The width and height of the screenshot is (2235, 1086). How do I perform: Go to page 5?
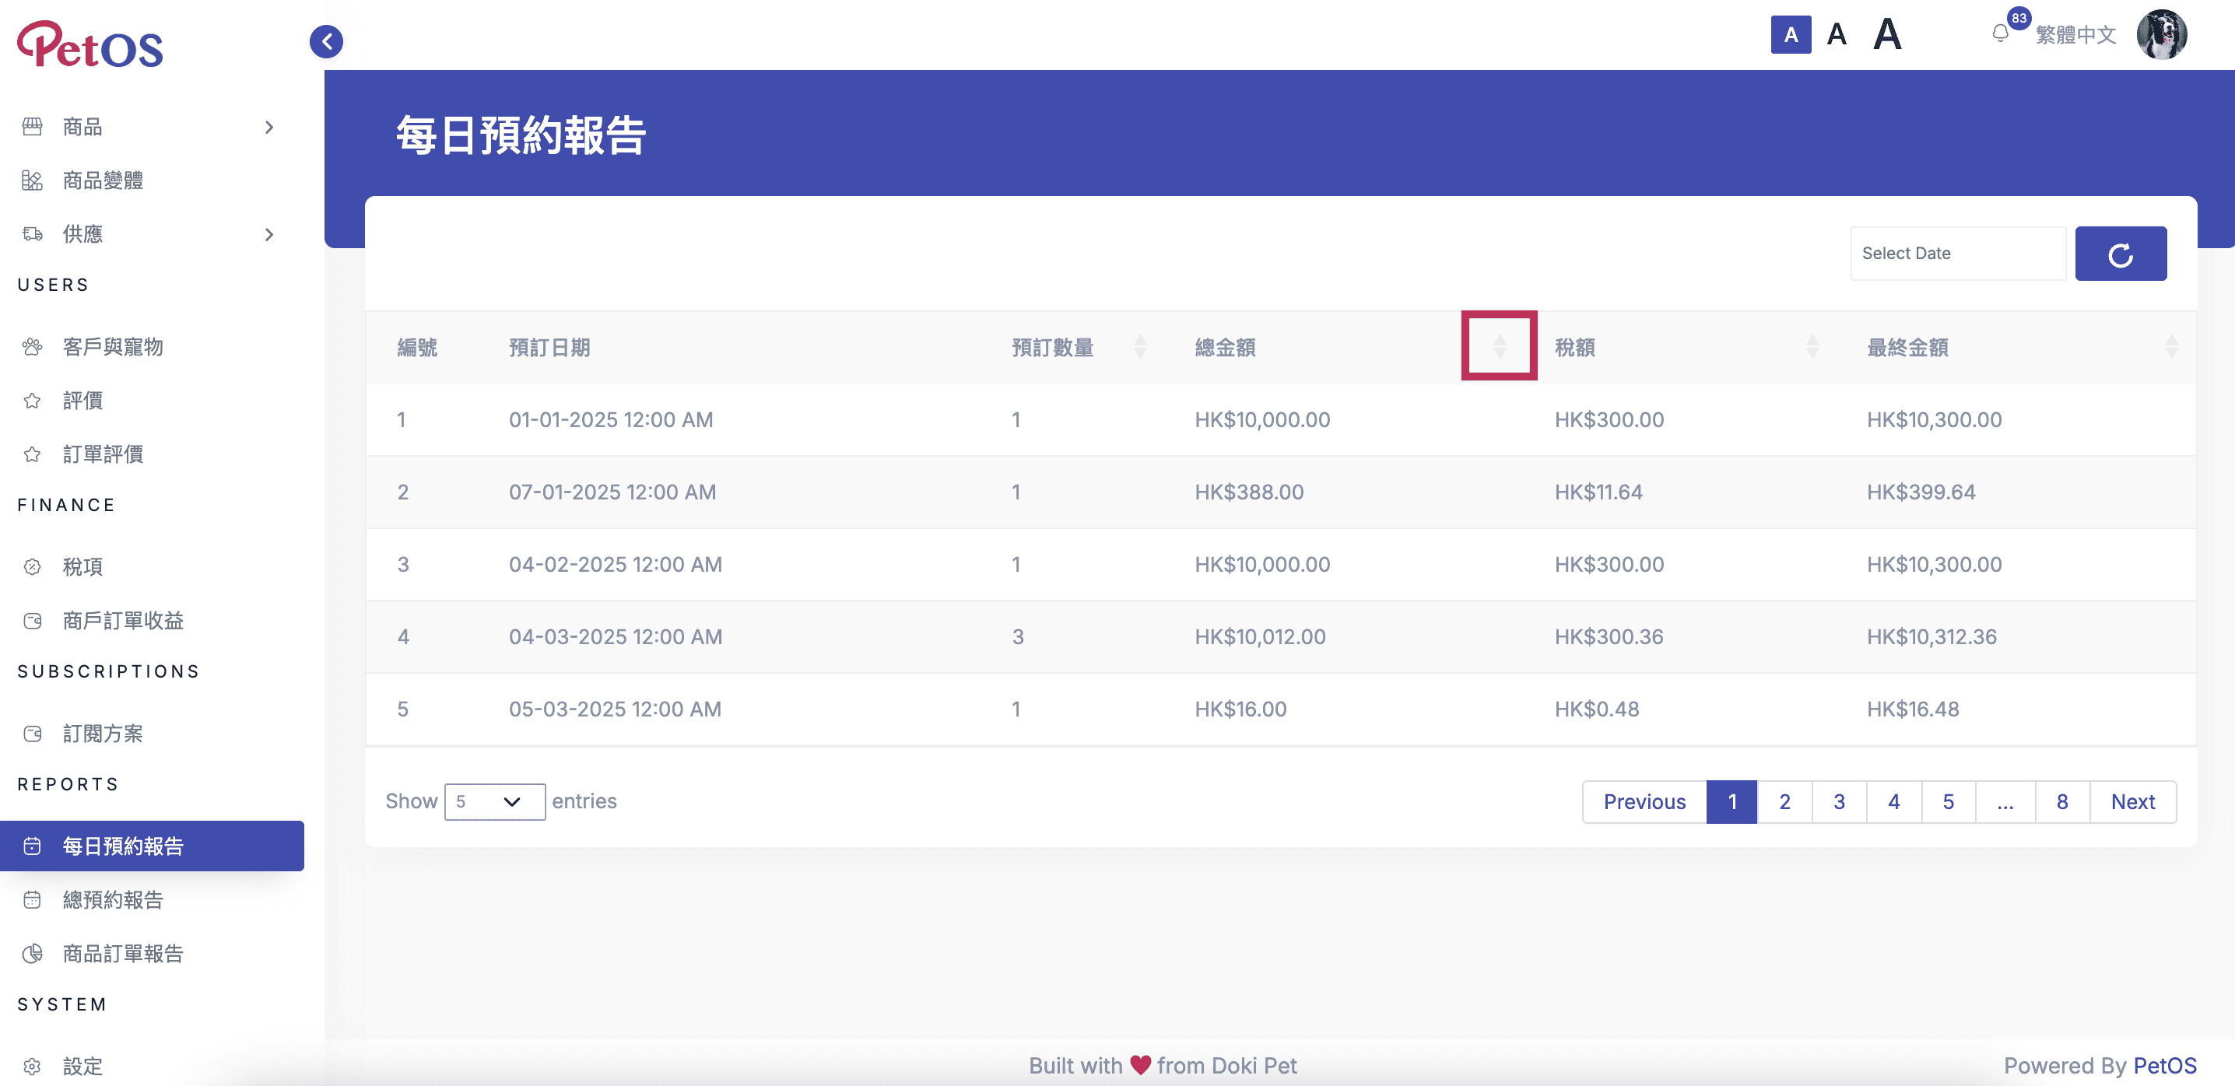click(1948, 801)
